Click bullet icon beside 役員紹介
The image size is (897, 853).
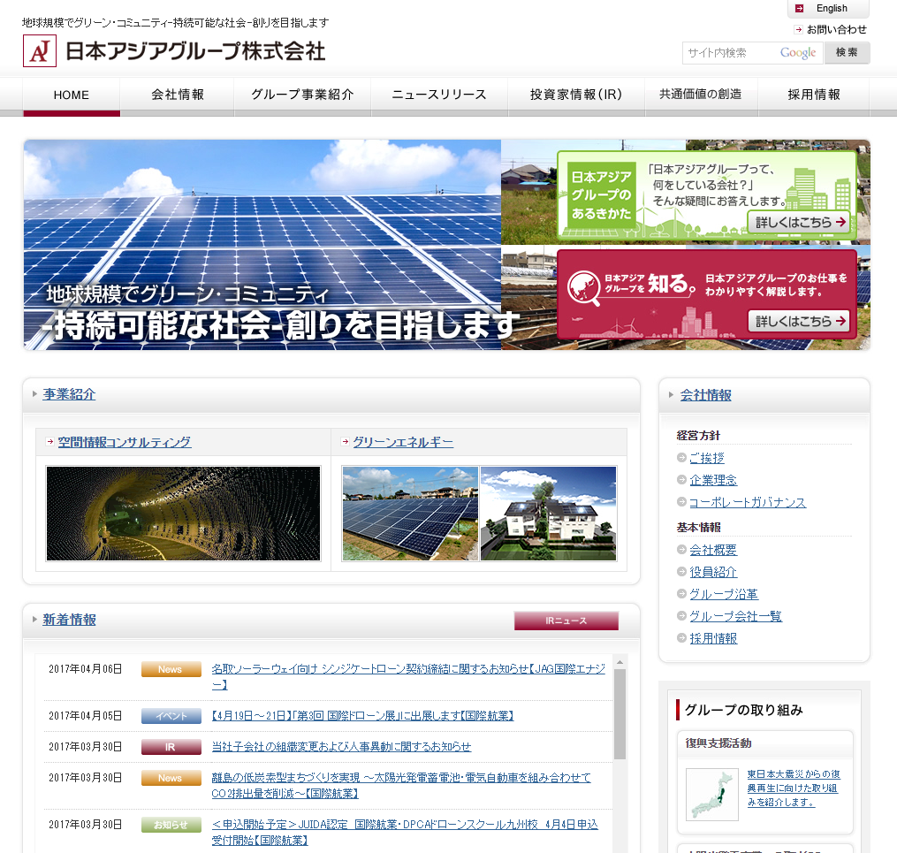(681, 572)
